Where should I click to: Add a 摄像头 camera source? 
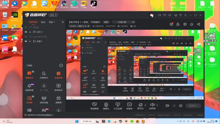coord(106,106)
